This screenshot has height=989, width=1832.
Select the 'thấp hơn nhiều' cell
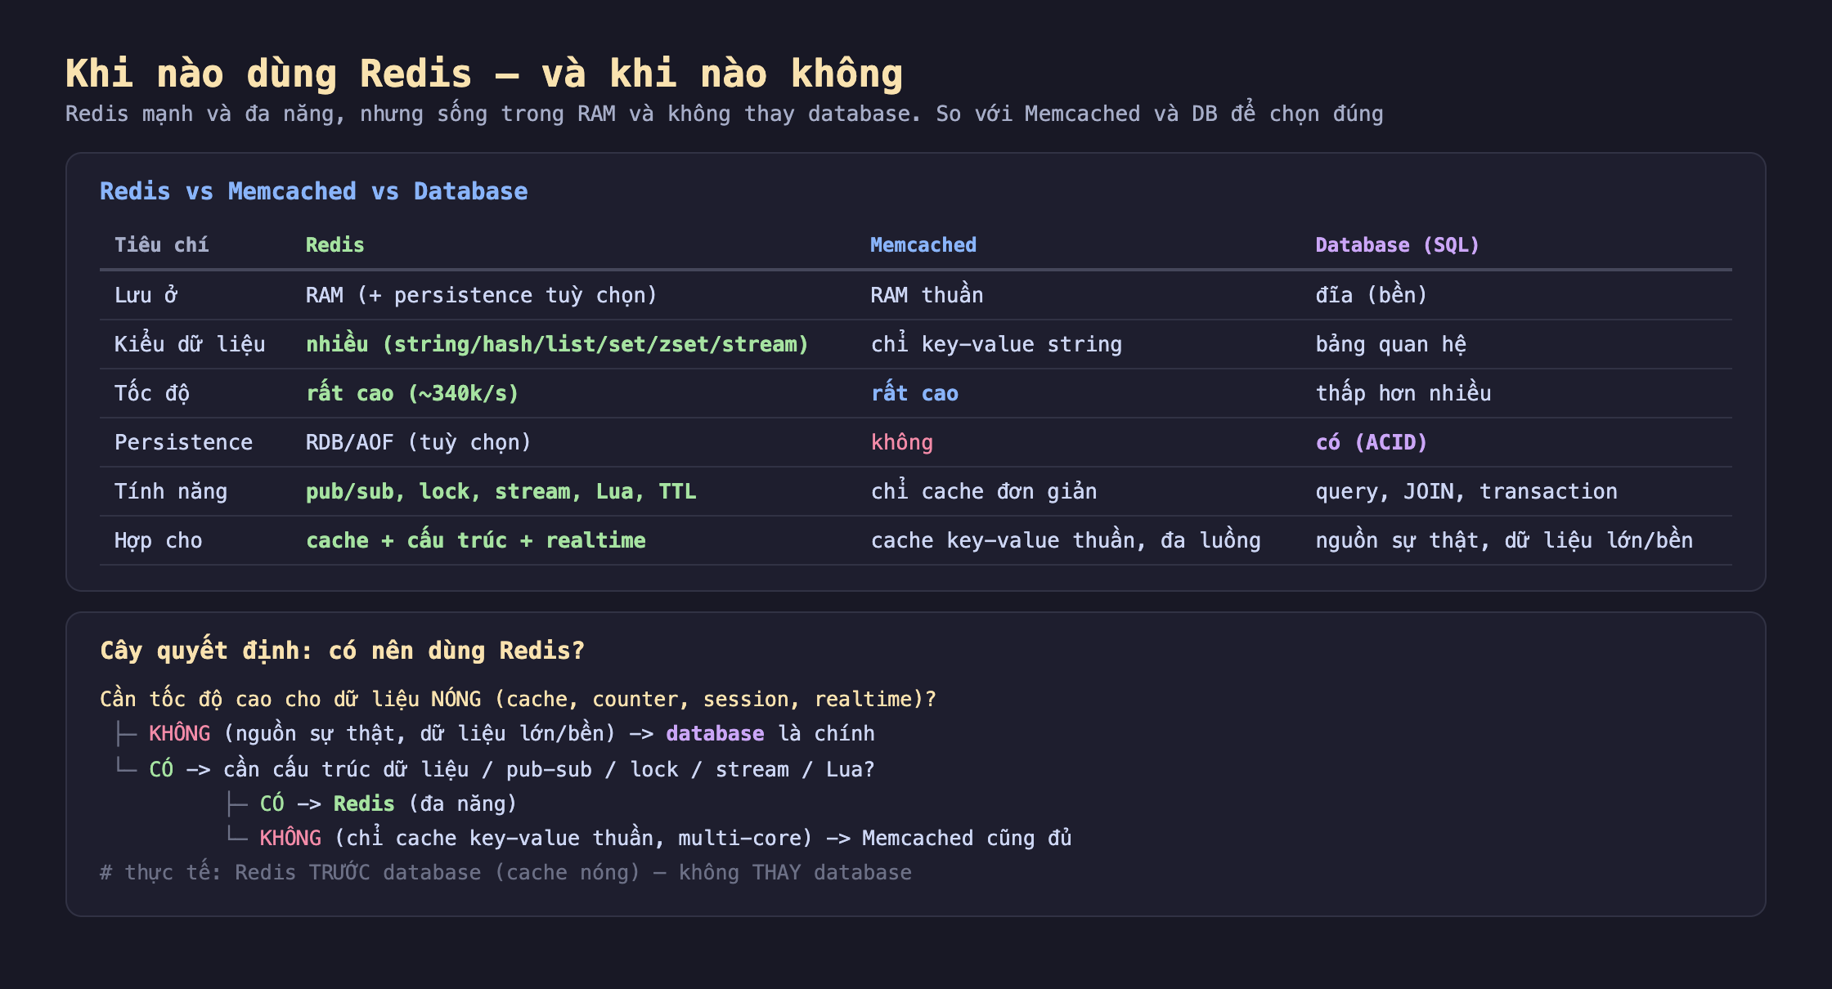coord(1403,393)
